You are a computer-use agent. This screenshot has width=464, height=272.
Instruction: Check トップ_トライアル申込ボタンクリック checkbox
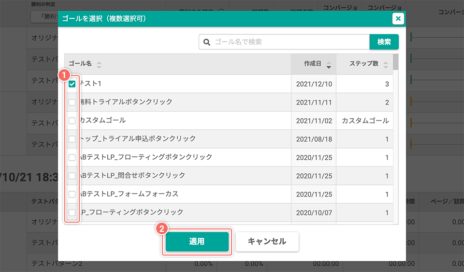(72, 139)
